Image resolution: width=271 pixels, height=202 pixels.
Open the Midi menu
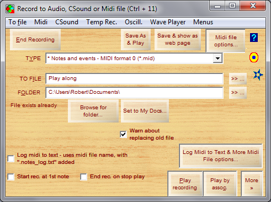[41, 22]
